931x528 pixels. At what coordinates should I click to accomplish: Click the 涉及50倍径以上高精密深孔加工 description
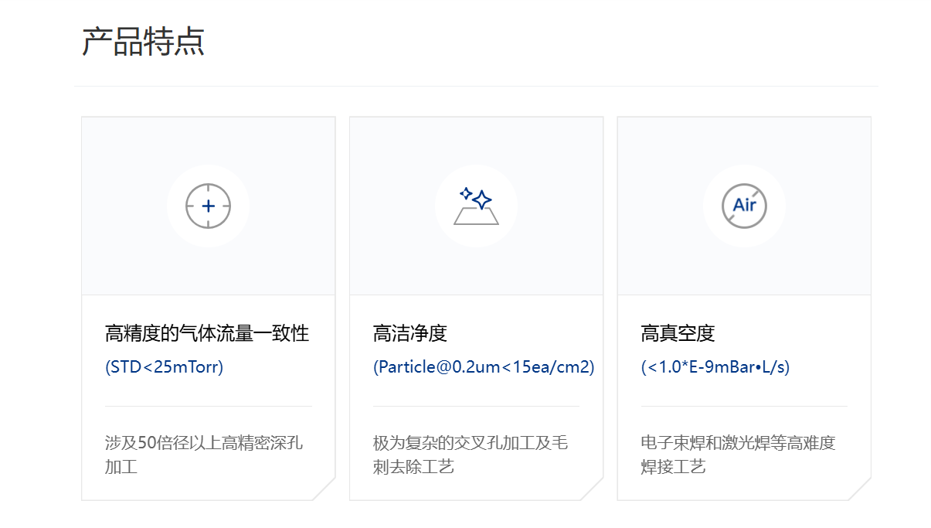(x=203, y=455)
